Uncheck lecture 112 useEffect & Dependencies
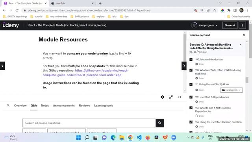The image size is (252, 142). [x=191, y=97]
